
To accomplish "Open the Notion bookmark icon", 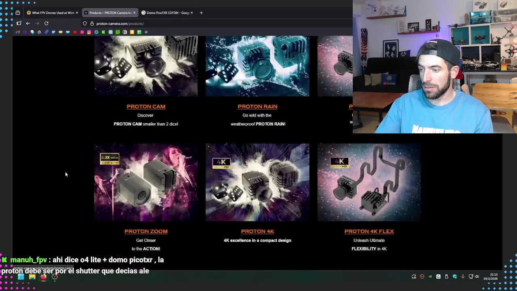I will point(125,32).
